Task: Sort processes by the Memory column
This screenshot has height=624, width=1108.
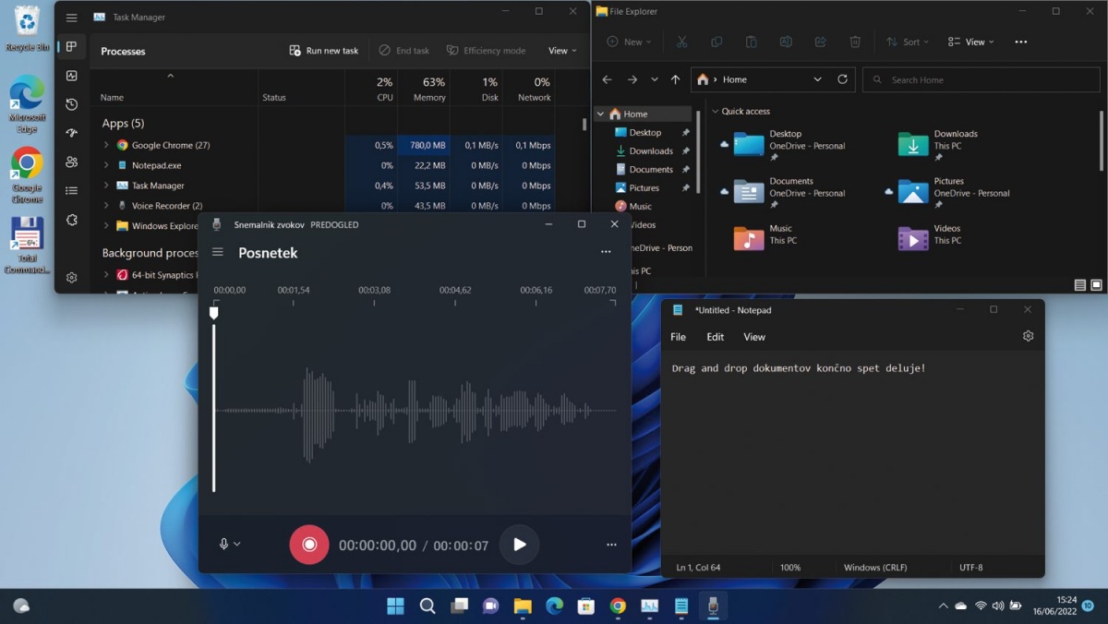Action: pos(424,89)
